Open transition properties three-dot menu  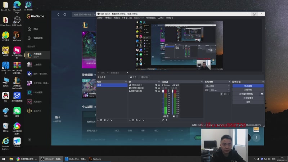[229, 94]
